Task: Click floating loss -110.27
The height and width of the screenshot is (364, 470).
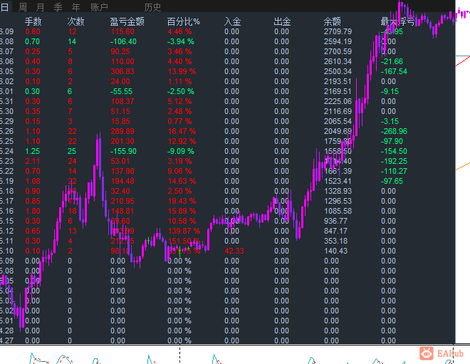Action: click(394, 171)
